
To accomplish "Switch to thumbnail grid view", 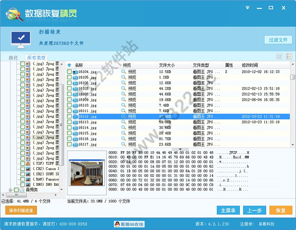I will coord(280,57).
